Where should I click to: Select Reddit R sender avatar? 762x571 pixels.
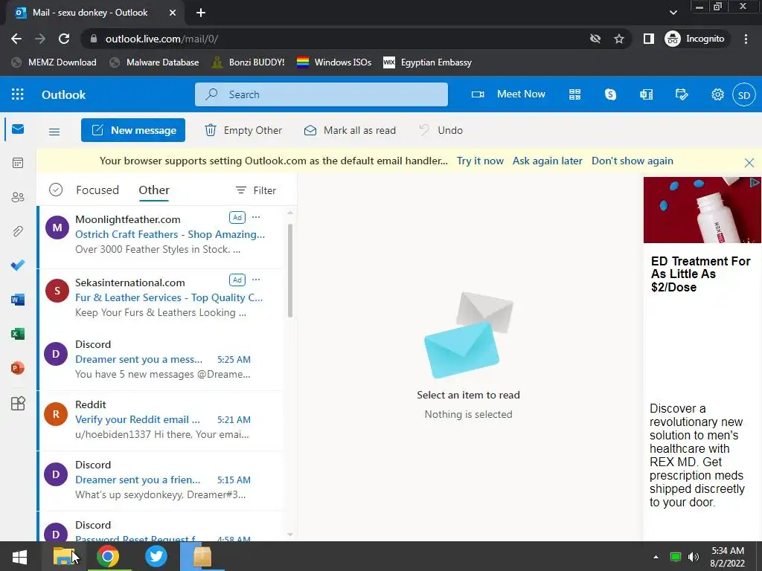click(56, 414)
